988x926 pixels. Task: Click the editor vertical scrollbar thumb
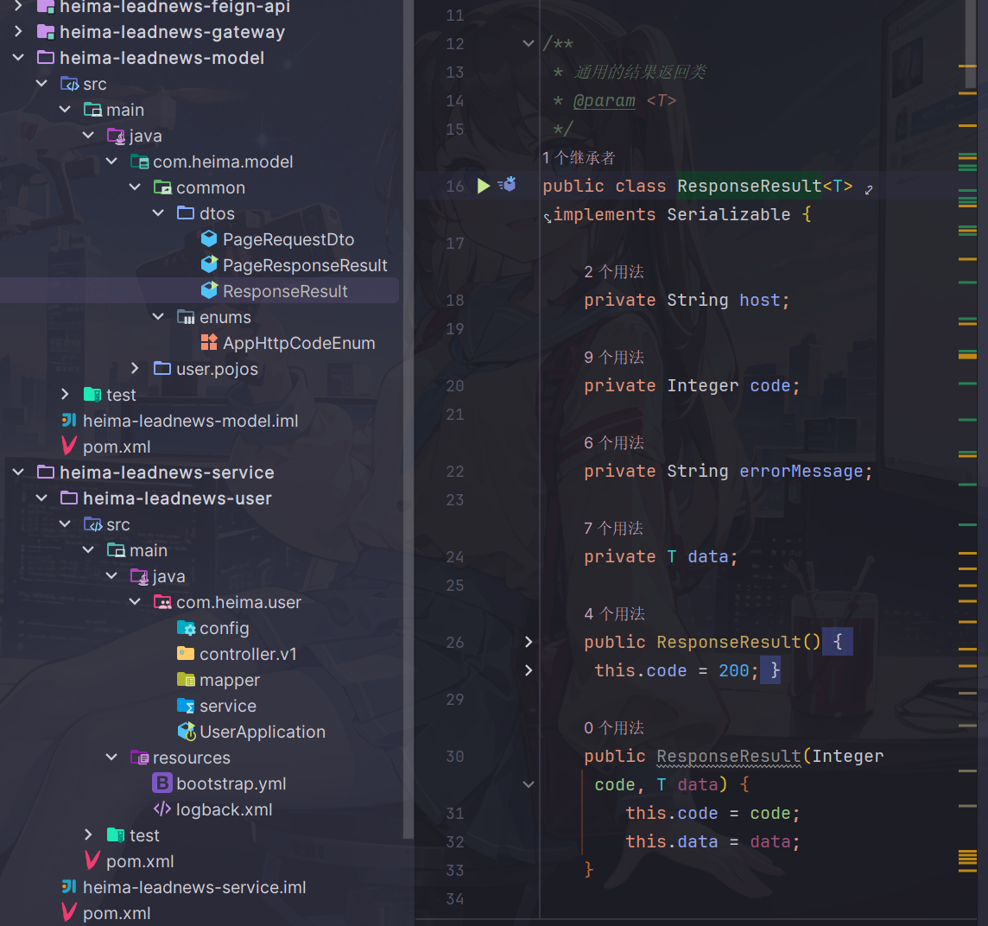pyautogui.click(x=971, y=44)
